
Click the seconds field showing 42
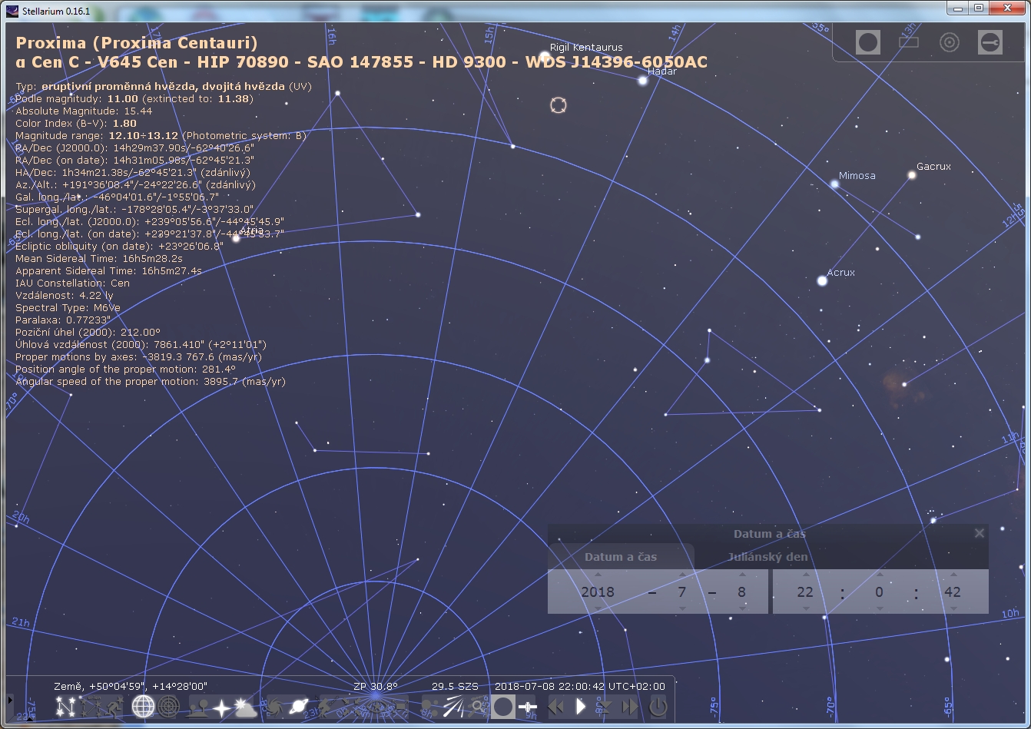click(x=953, y=591)
